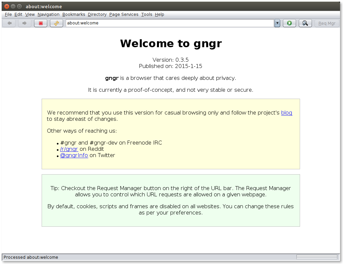Open the Help menu
343x264 pixels.
pyautogui.click(x=160, y=14)
